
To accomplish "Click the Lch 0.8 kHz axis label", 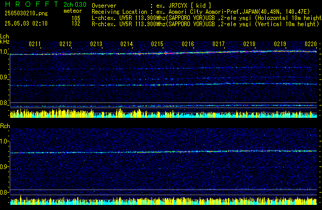I will click(4, 103).
